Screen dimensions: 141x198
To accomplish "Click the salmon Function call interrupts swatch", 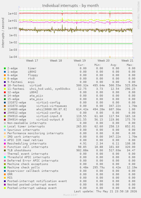I will pyautogui.click(x=5, y=147).
